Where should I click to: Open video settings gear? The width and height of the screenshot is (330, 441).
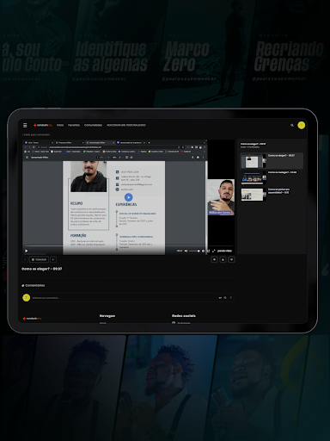click(x=203, y=251)
